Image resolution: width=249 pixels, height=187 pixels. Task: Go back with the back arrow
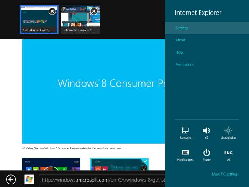(11, 180)
